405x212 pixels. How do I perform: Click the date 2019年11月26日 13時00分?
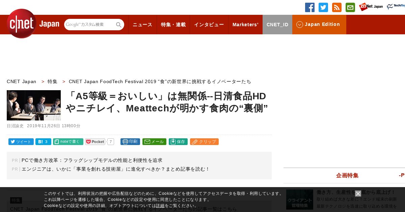(x=54, y=126)
